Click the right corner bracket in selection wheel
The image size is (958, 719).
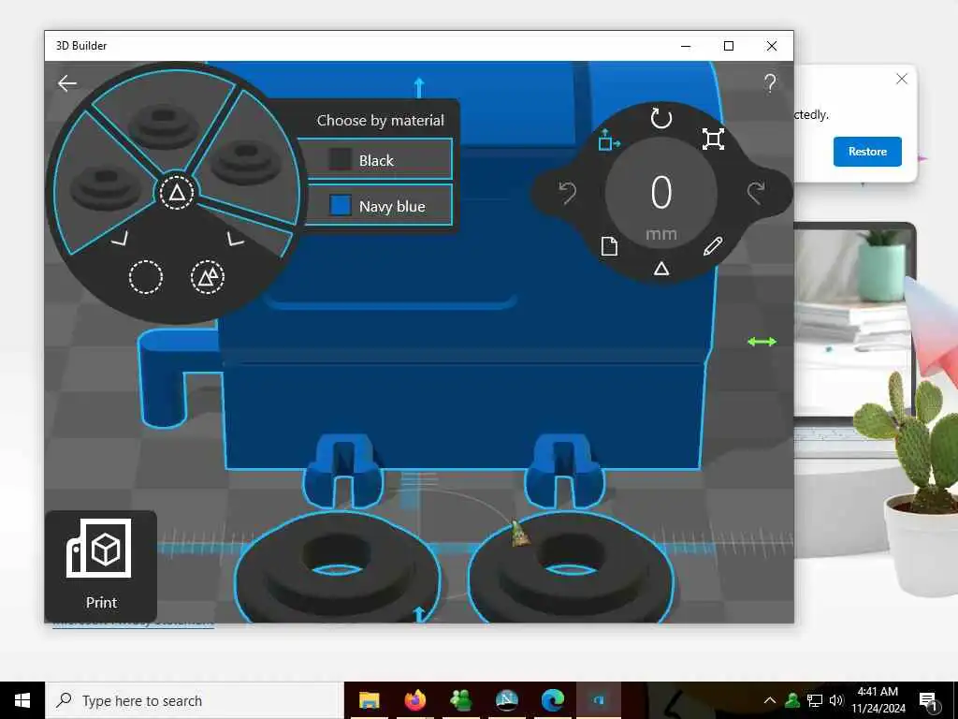[235, 239]
